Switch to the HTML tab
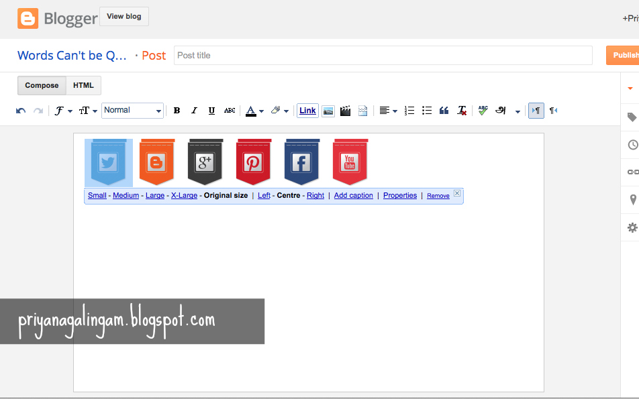Viewport: 639px width, 399px height. [83, 86]
